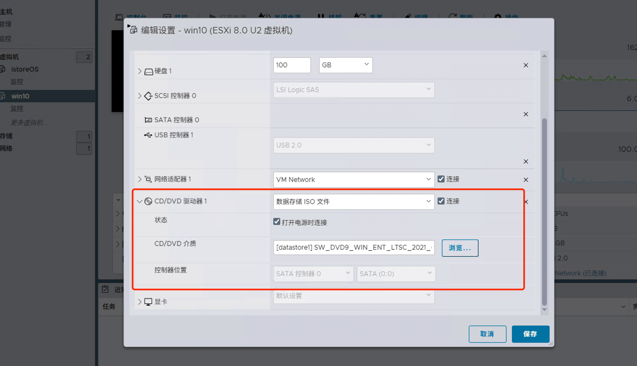Select win10 VM in the navigator

tap(20, 96)
